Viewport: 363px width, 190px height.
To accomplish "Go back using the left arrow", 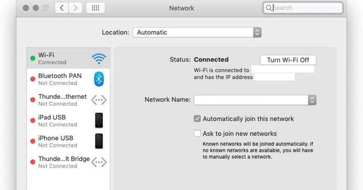I will 61,8.
